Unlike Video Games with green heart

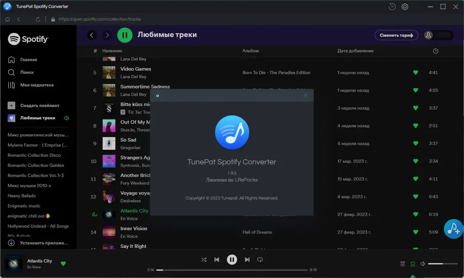pyautogui.click(x=415, y=72)
